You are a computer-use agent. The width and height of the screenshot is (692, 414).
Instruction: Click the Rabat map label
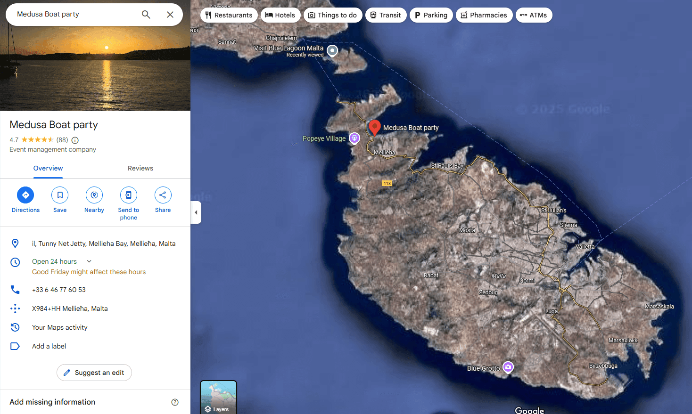click(x=431, y=276)
